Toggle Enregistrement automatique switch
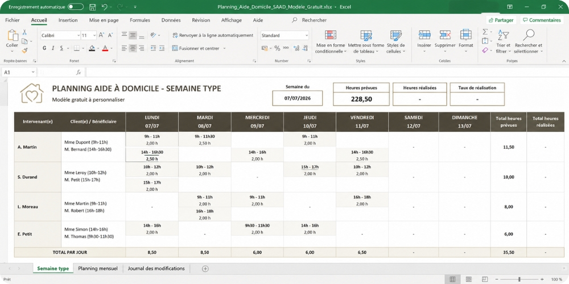Screen dimensions: 569x284 pyautogui.click(x=76, y=7)
